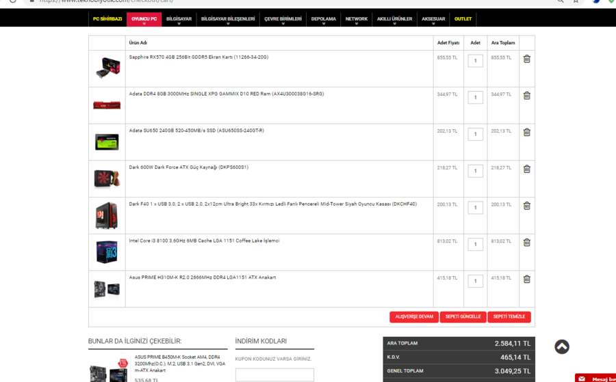The image size is (616, 382).
Task: Open Sapphire RX570 4GB product link
Action: point(198,57)
